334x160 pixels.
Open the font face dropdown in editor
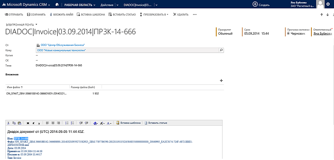tap(96, 123)
